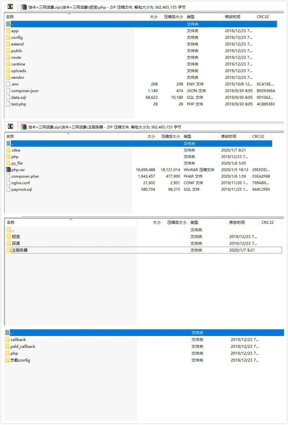This screenshot has height=425, width=288.
Task: Sort by 名称 in 主服务器 window
Action: tap(68, 136)
